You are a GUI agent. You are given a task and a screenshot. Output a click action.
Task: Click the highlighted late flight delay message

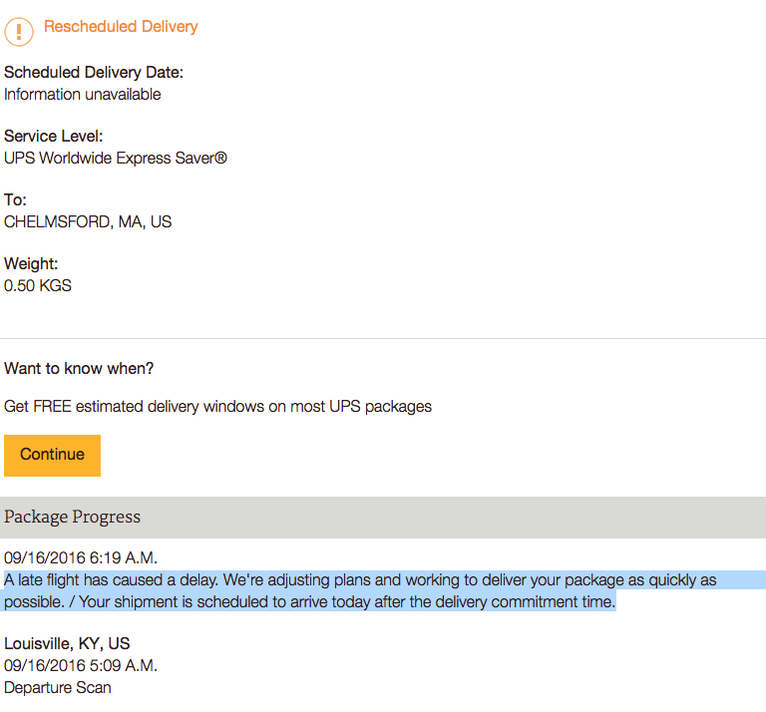(360, 591)
